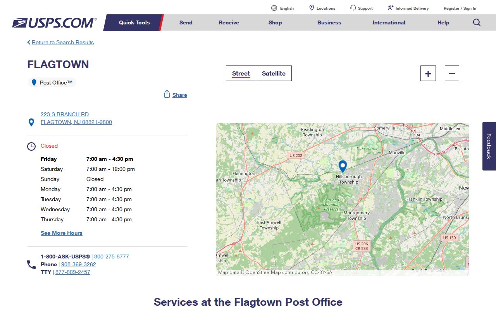Click the Closed status text
The height and width of the screenshot is (310, 496).
49,146
